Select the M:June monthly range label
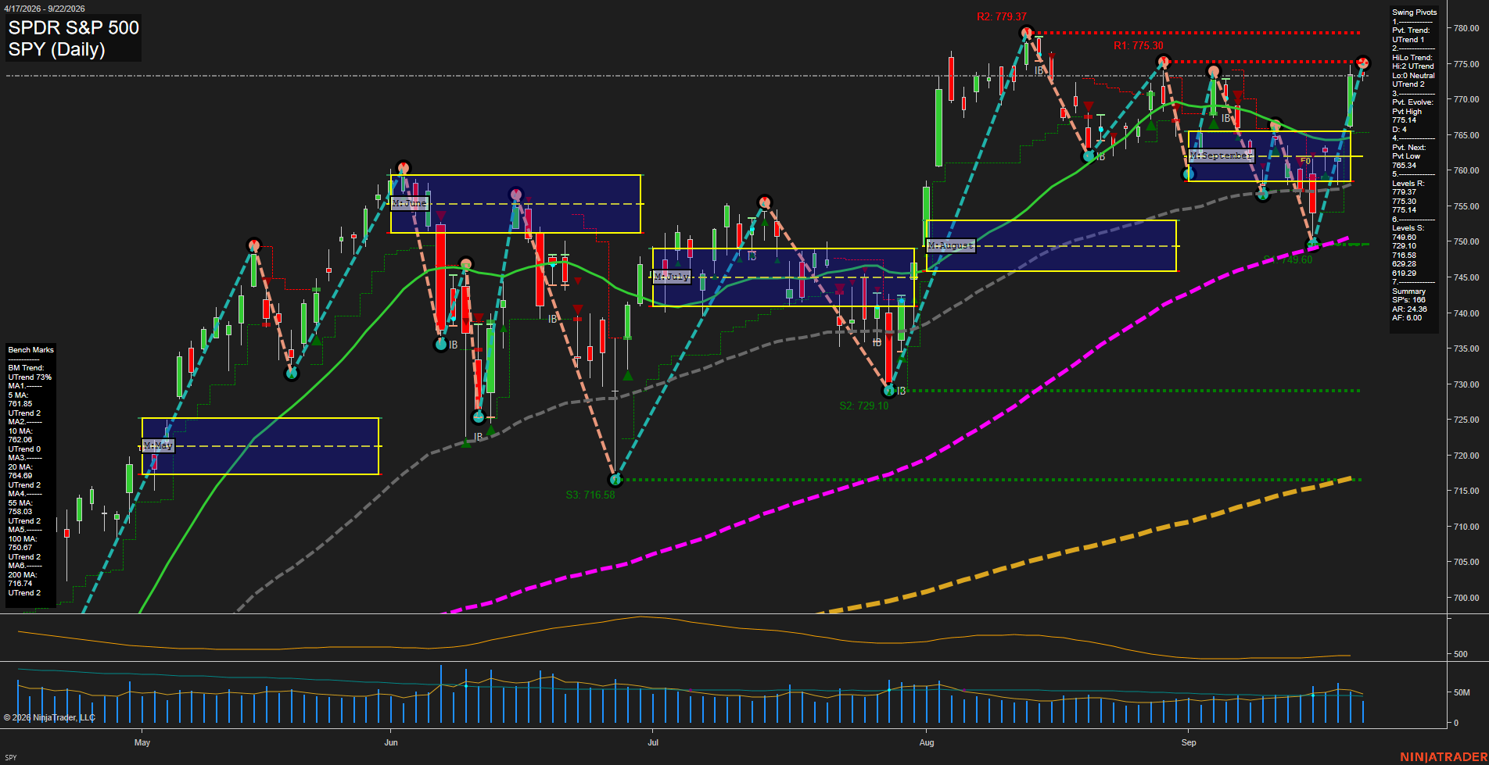 click(x=410, y=203)
